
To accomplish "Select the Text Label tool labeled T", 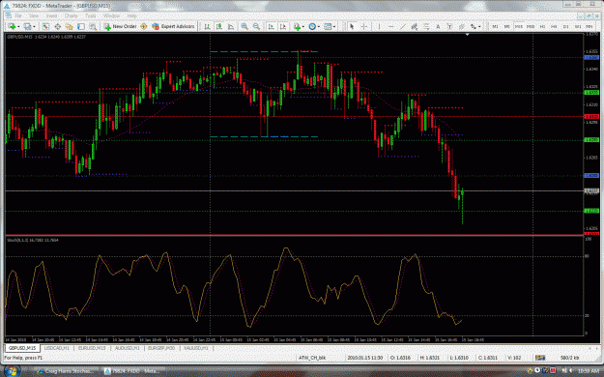I will click(449, 27).
